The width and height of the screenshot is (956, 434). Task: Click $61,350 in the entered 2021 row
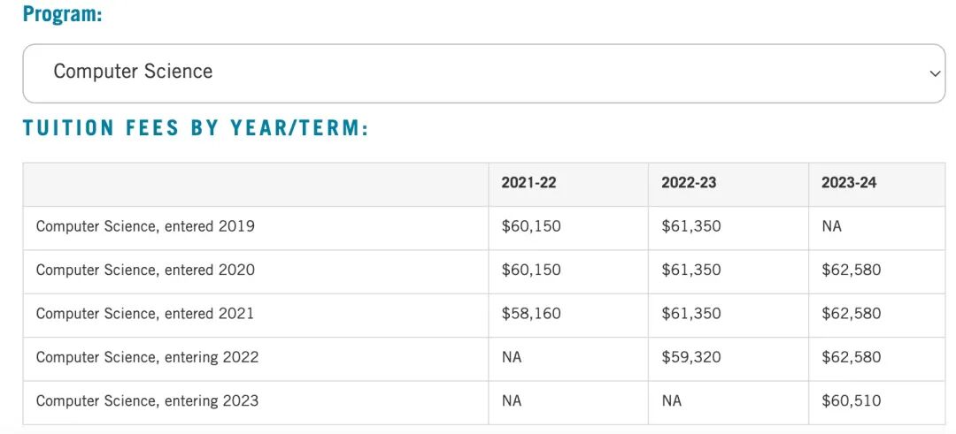[690, 314]
